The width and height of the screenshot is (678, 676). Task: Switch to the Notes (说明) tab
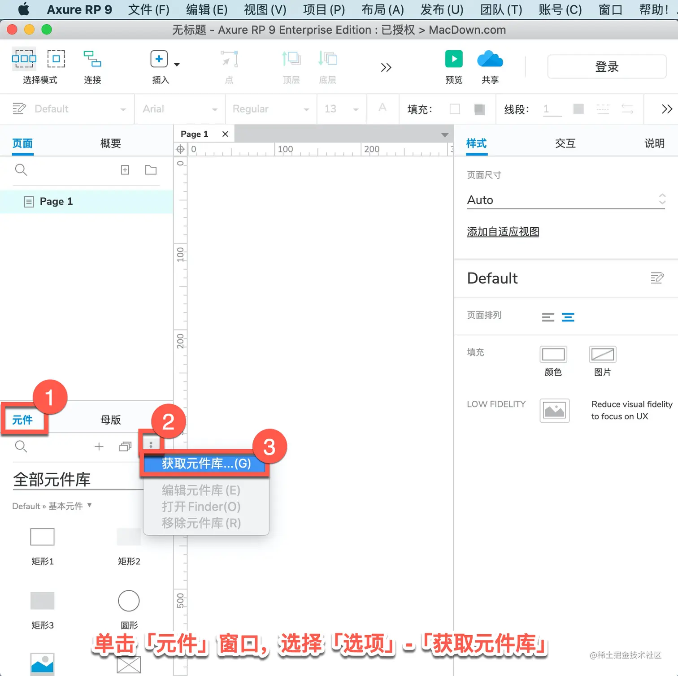pos(654,143)
